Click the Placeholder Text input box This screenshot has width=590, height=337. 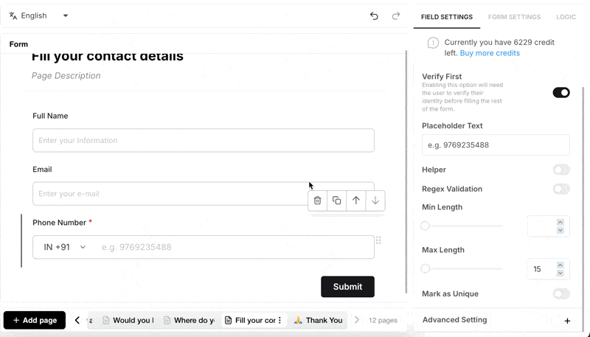[x=496, y=145]
